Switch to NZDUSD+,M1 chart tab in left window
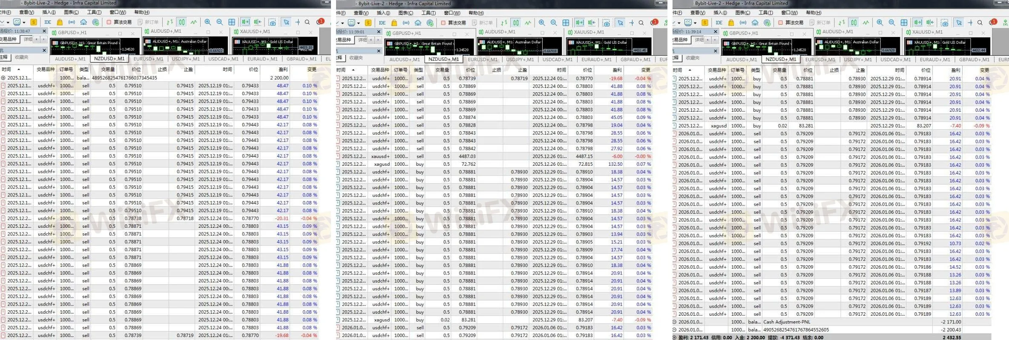Screen dimensions: 1009x340 (109, 59)
